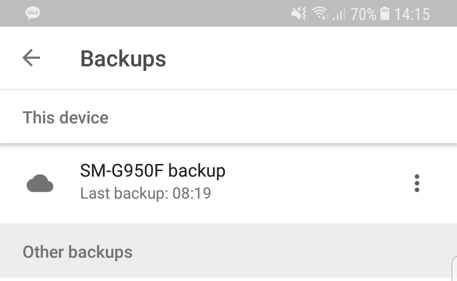Tap the KakaoTalk notification icon
This screenshot has height=281, width=457.
click(x=33, y=13)
